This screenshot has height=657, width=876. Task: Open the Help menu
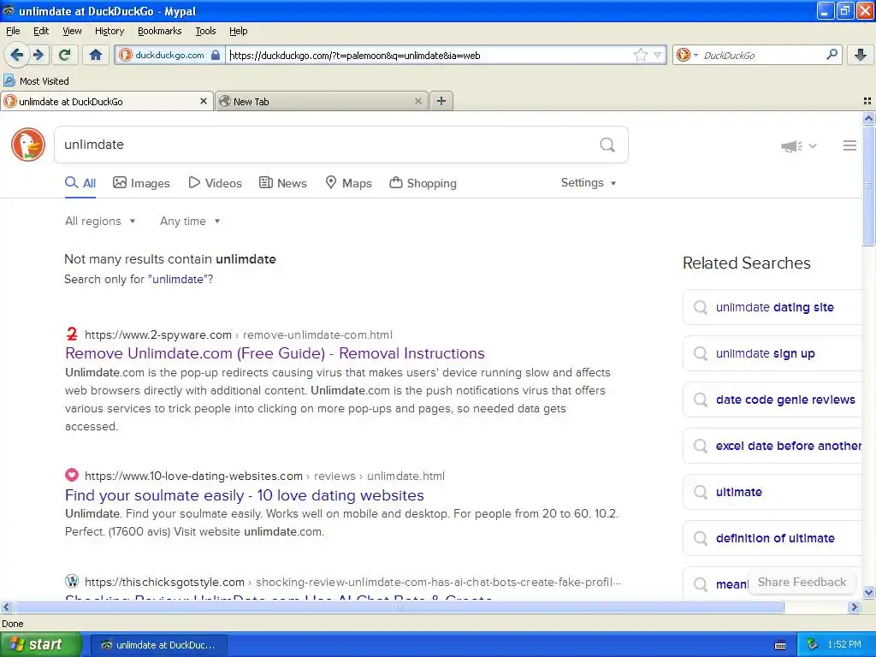[239, 31]
